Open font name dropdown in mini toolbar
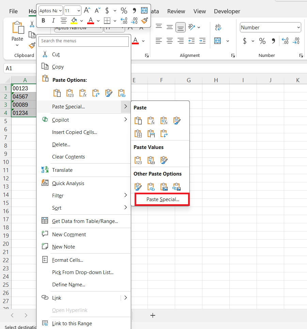 (60, 11)
